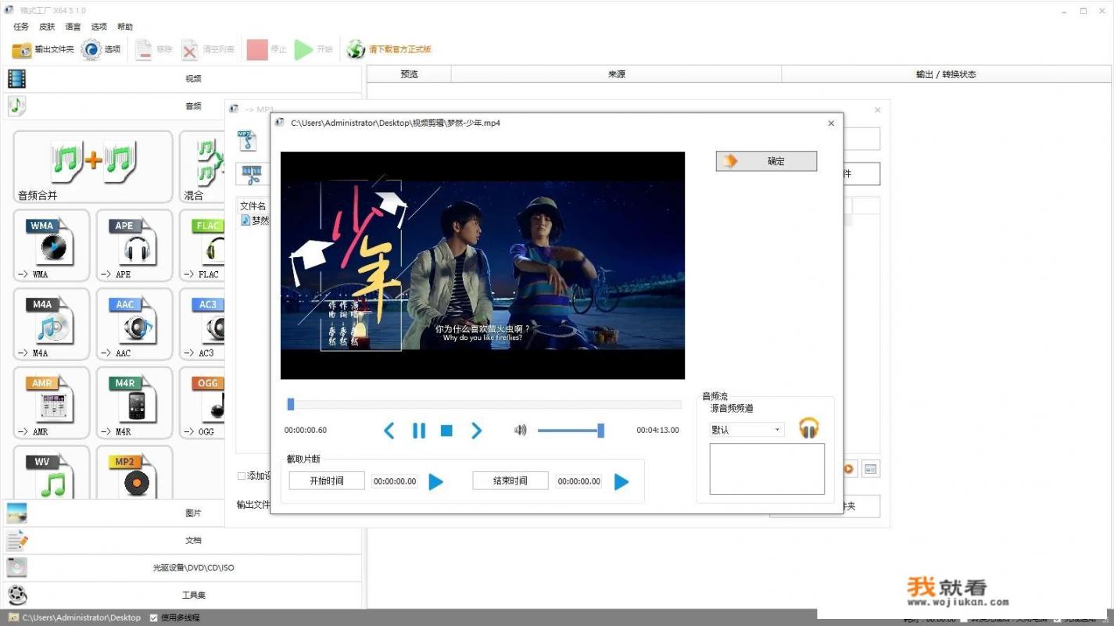Choose the -> APE conversion icon
1114x626 pixels.
point(134,245)
